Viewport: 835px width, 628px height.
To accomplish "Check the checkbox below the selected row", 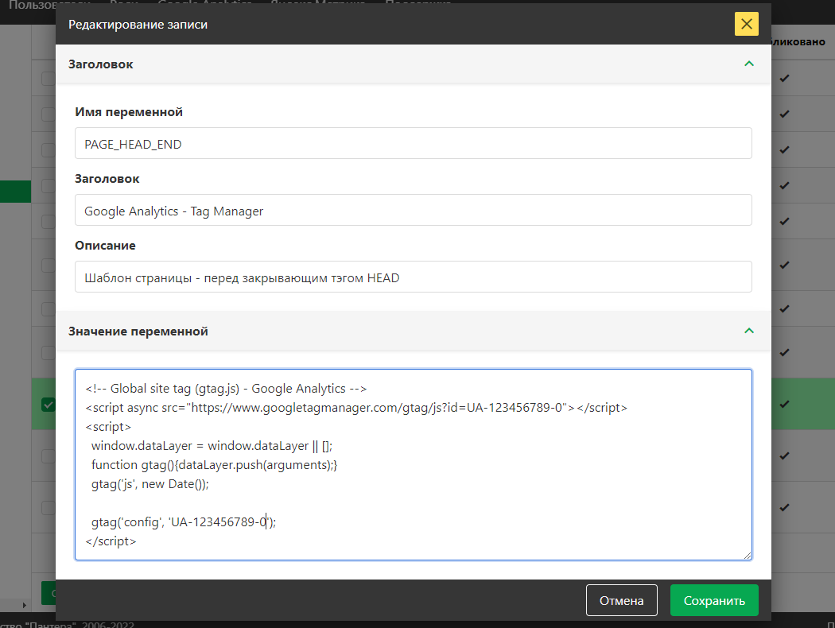I will 49,456.
